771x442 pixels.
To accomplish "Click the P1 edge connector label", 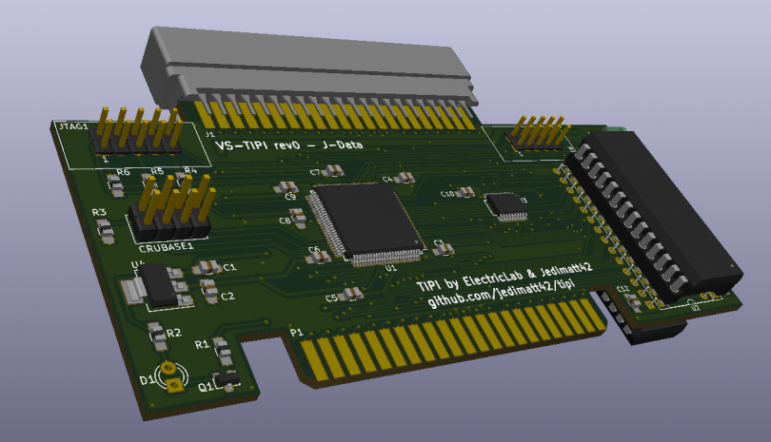I will tap(296, 333).
